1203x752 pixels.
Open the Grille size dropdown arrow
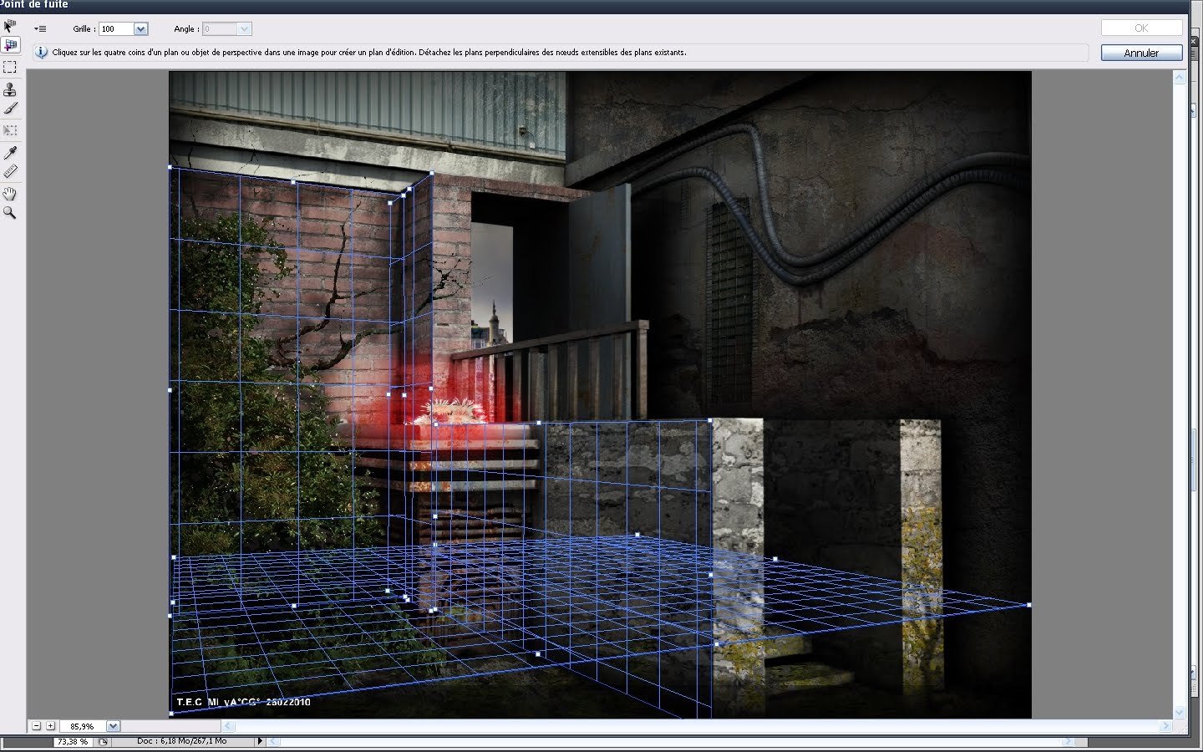[x=140, y=29]
